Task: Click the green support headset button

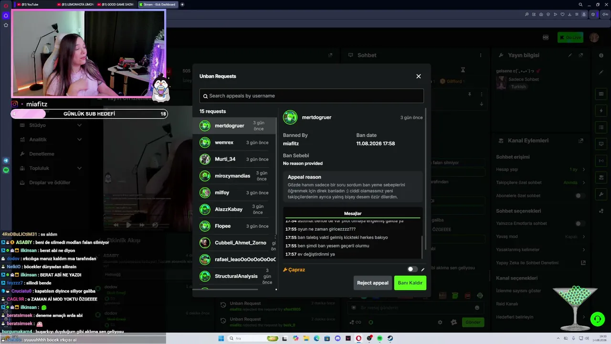Action: click(597, 319)
